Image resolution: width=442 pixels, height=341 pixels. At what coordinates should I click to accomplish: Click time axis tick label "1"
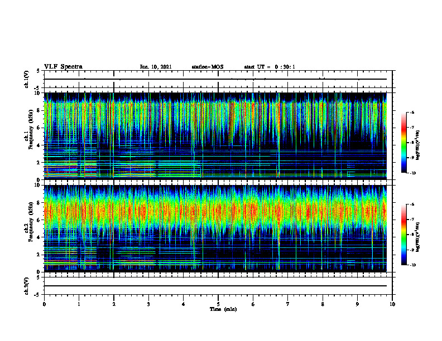click(79, 304)
